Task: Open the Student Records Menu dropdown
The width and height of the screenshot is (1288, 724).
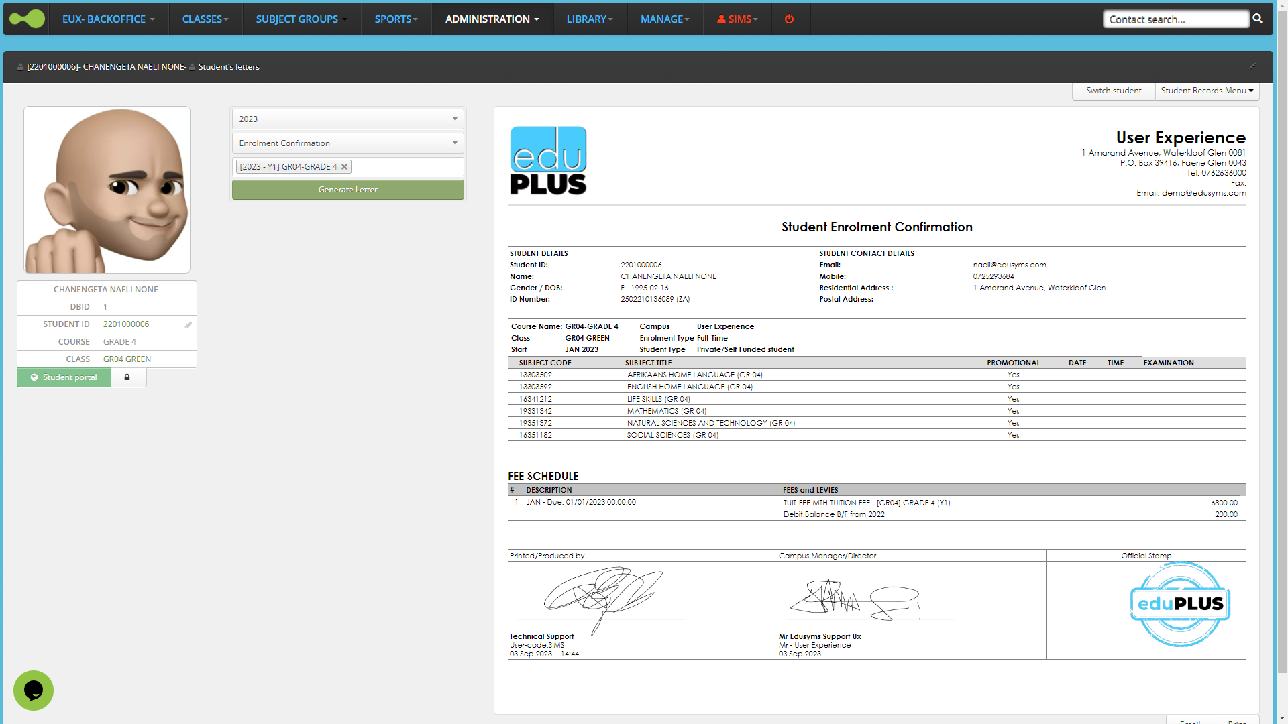Action: (x=1206, y=90)
